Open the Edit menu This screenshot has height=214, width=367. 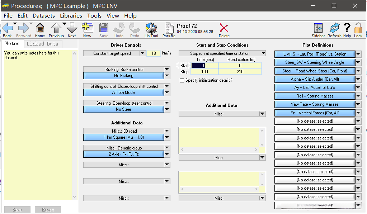coord(23,16)
